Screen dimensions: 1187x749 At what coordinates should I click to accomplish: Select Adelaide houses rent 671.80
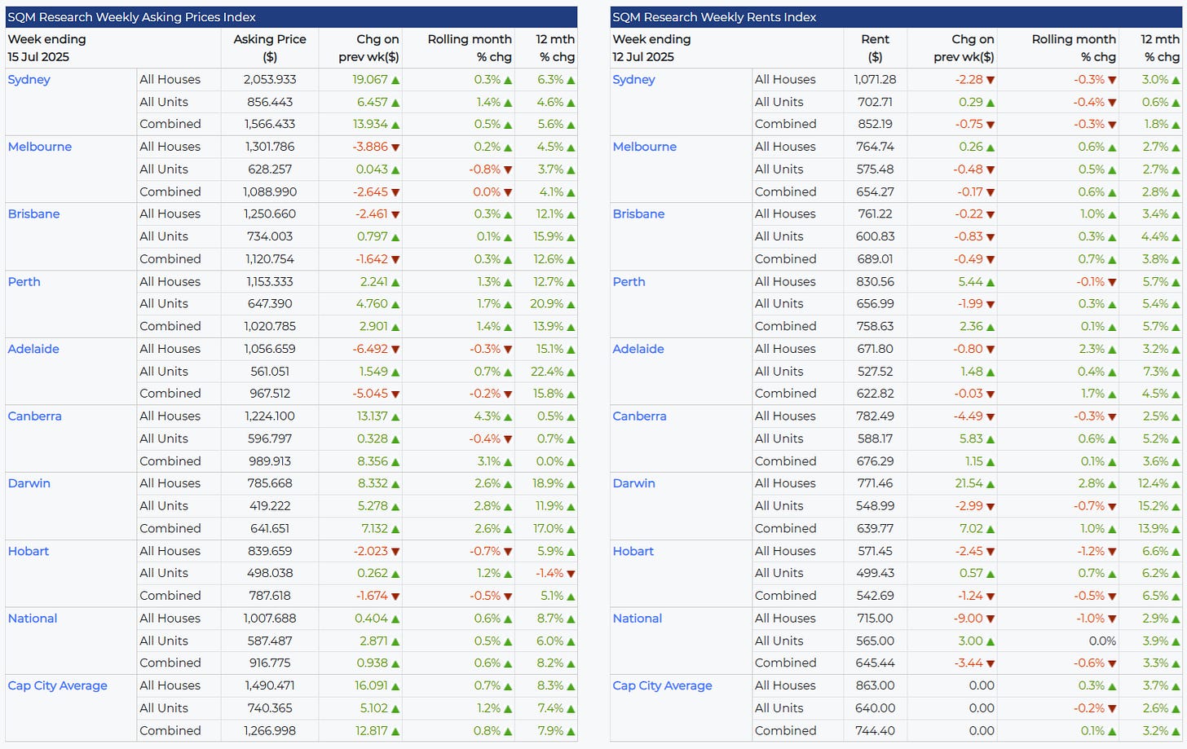point(875,349)
